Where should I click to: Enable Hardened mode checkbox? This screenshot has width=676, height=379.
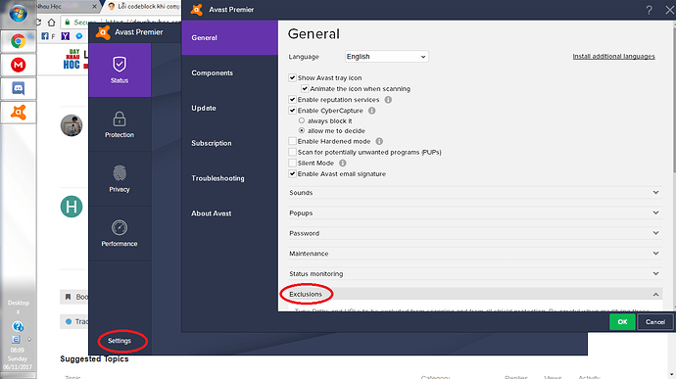(292, 141)
